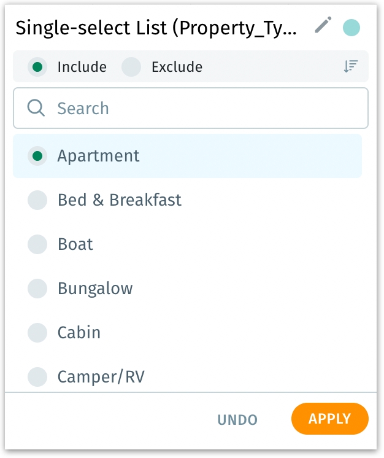
Task: Click the Undo button
Action: 237,420
